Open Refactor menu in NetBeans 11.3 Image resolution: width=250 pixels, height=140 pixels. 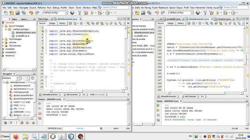42,7
